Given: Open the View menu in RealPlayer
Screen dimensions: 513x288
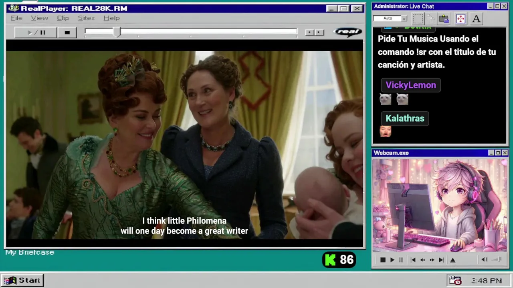Looking at the screenshot, I should (x=39, y=18).
